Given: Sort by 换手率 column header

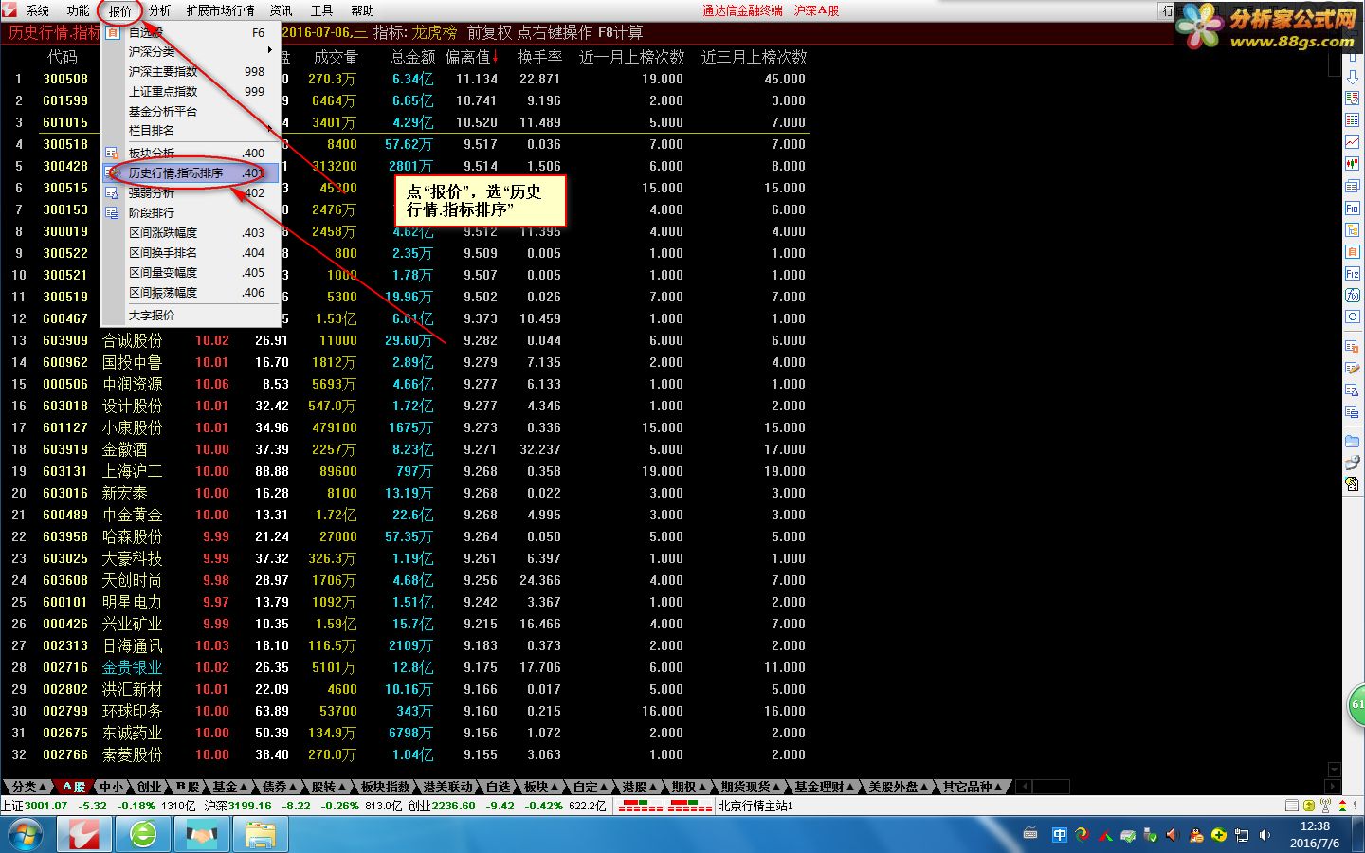Looking at the screenshot, I should [539, 57].
